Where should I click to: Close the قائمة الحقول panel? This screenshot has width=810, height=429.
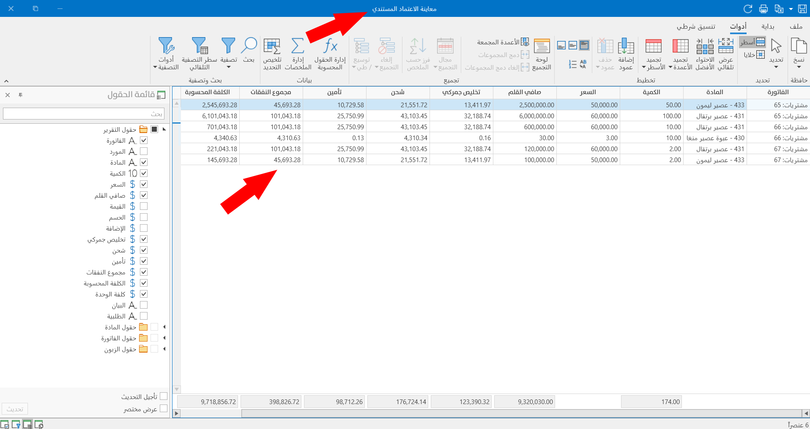pos(8,95)
